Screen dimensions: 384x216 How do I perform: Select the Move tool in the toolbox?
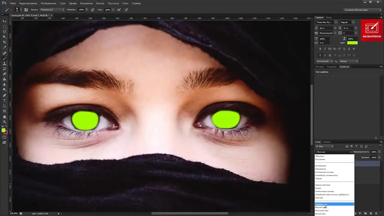click(x=4, y=21)
